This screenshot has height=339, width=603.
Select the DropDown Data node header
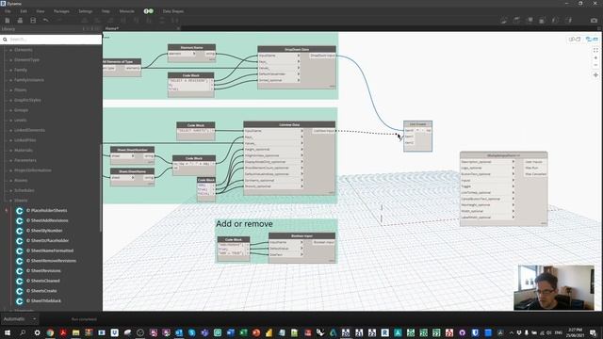point(297,49)
